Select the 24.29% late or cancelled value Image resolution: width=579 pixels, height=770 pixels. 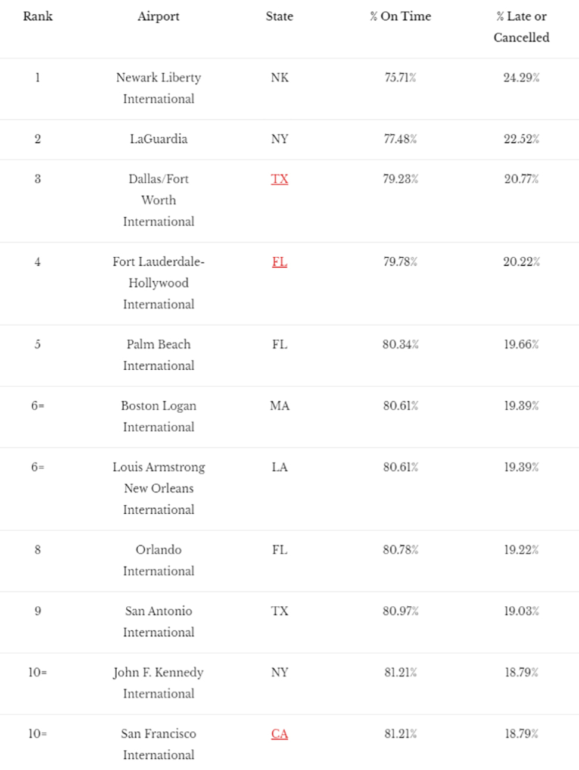pyautogui.click(x=521, y=77)
